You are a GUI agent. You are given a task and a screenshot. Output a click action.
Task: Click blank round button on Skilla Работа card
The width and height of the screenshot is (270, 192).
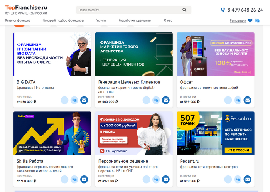64,179
